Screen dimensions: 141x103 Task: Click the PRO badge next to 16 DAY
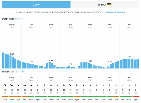[x=109, y=4]
